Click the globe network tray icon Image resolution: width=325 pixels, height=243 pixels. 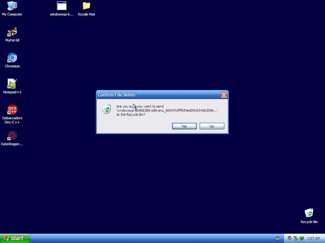click(302, 238)
